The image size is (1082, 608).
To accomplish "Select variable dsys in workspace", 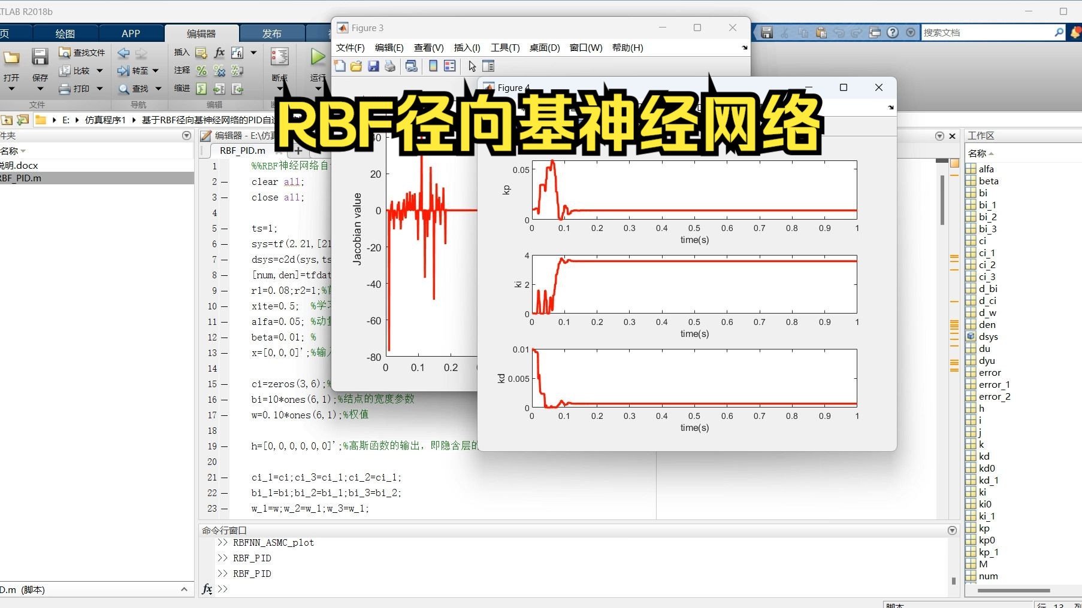I will point(989,336).
